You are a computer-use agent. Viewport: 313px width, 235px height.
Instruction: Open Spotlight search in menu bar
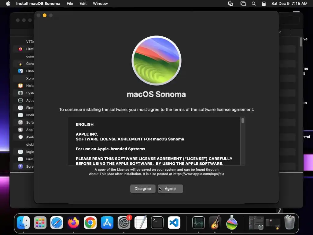click(x=253, y=4)
